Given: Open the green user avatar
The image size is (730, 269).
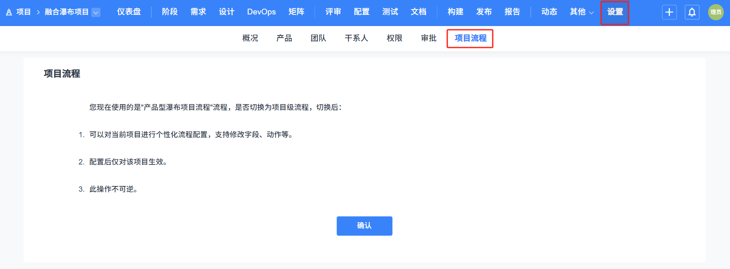Looking at the screenshot, I should pyautogui.click(x=716, y=12).
